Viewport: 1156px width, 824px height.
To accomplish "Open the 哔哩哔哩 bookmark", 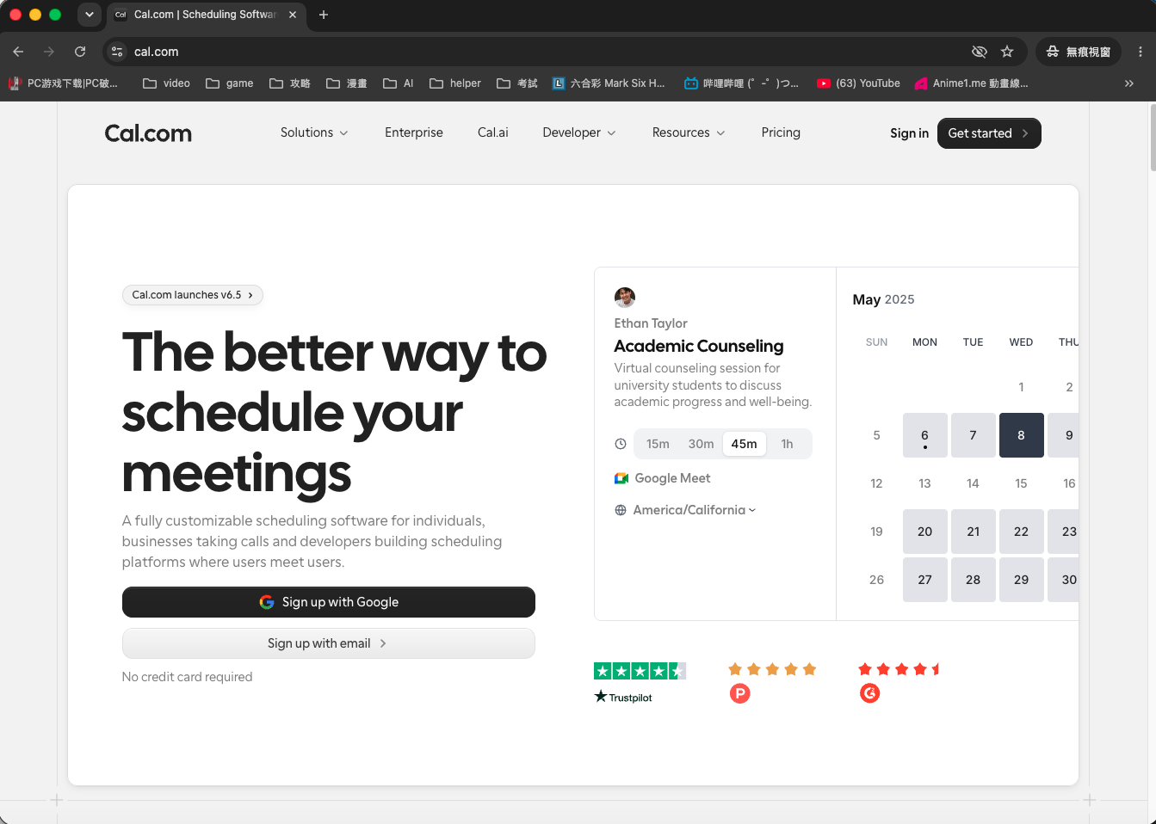I will tap(741, 83).
